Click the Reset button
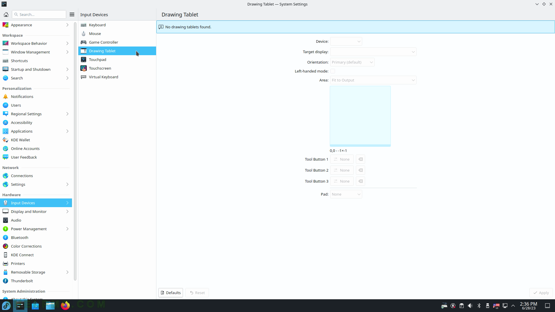 pos(197,293)
